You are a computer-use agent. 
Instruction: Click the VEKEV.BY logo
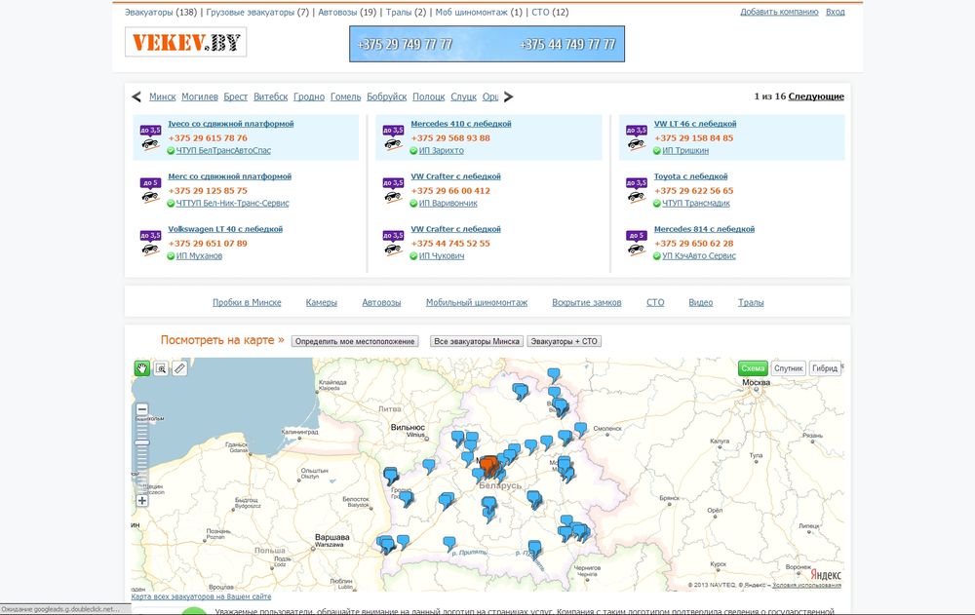(186, 42)
